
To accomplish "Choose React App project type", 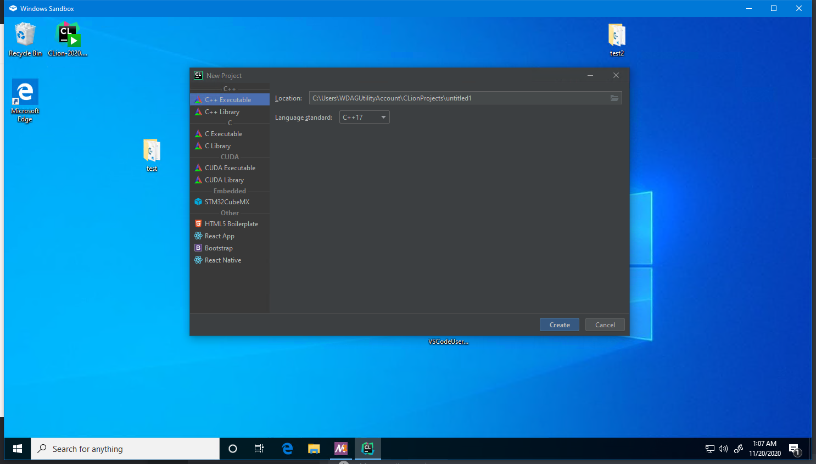I will [x=230, y=236].
